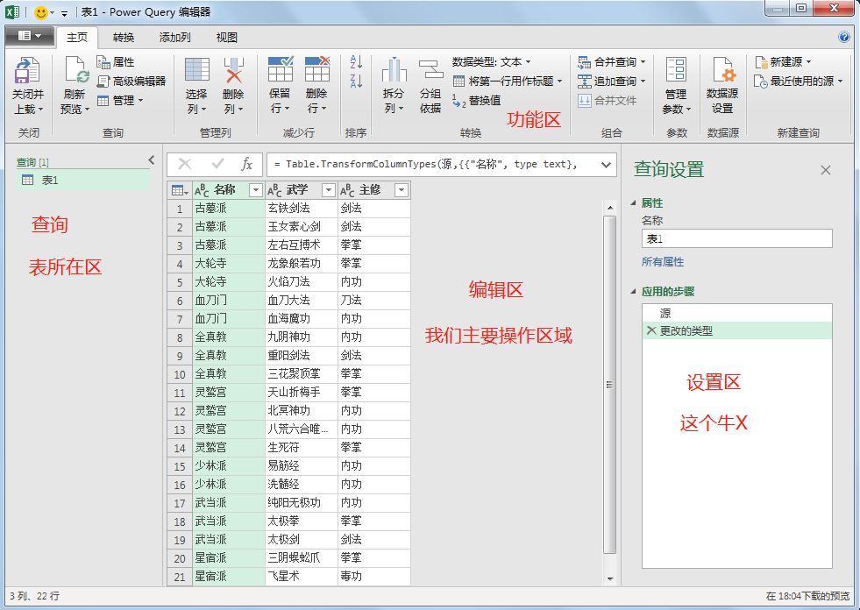Open query Properties (属性)
The image size is (860, 610).
[116, 62]
